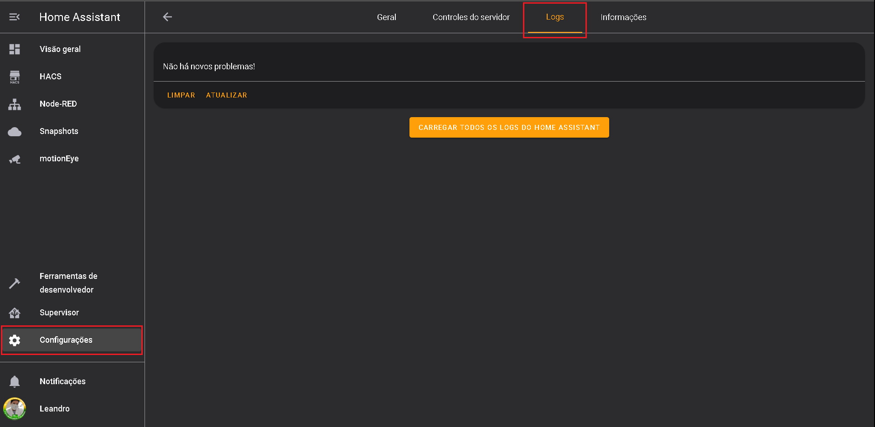Switch to the Geral tab
The width and height of the screenshot is (875, 427).
coord(386,17)
